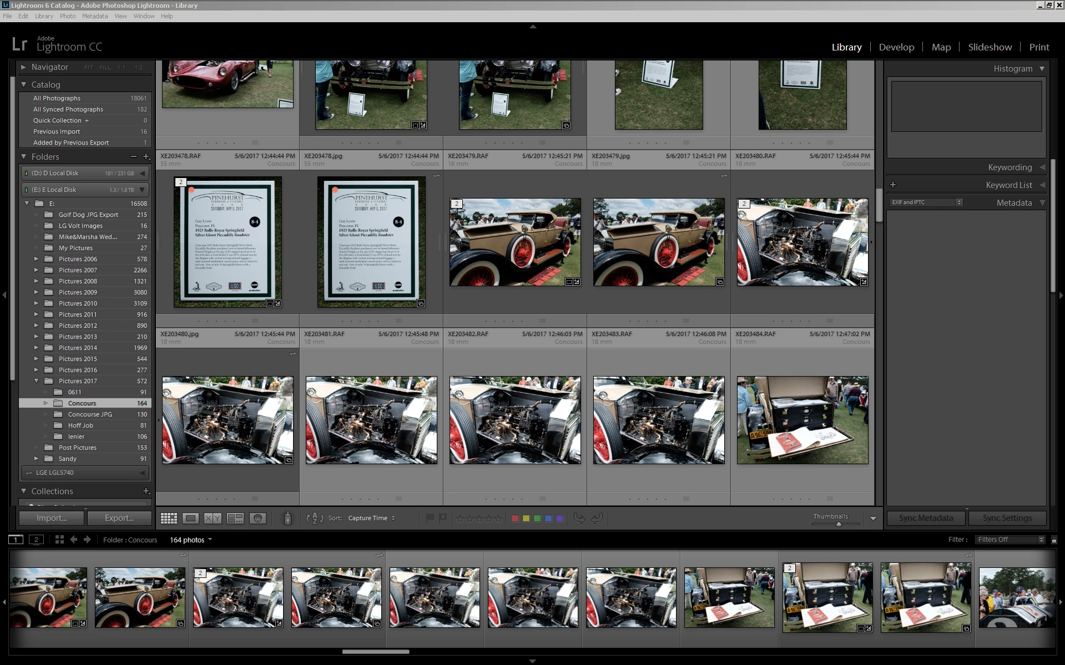Open People view with face icon

pyautogui.click(x=258, y=518)
